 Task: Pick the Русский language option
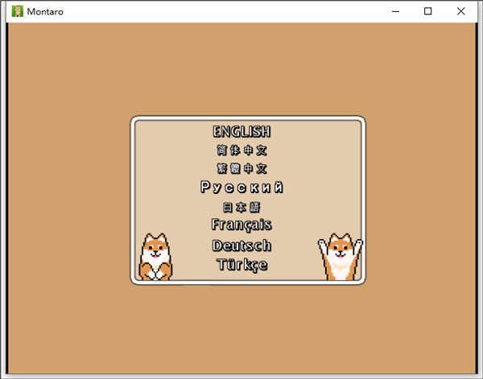[x=242, y=187]
